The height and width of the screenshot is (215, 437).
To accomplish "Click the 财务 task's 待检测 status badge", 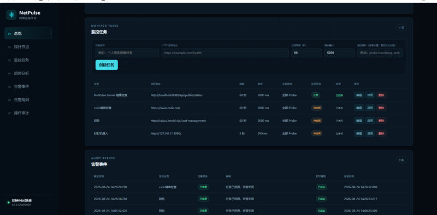I will tap(317, 121).
